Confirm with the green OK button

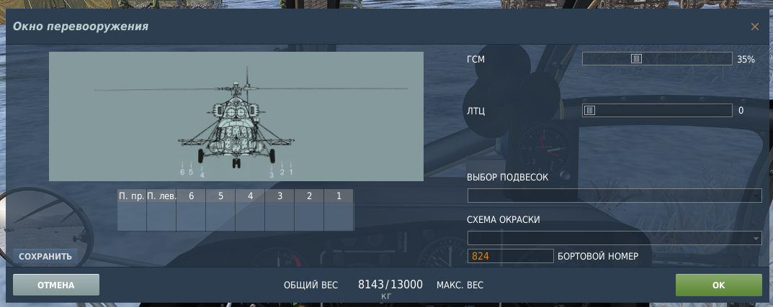pos(718,285)
